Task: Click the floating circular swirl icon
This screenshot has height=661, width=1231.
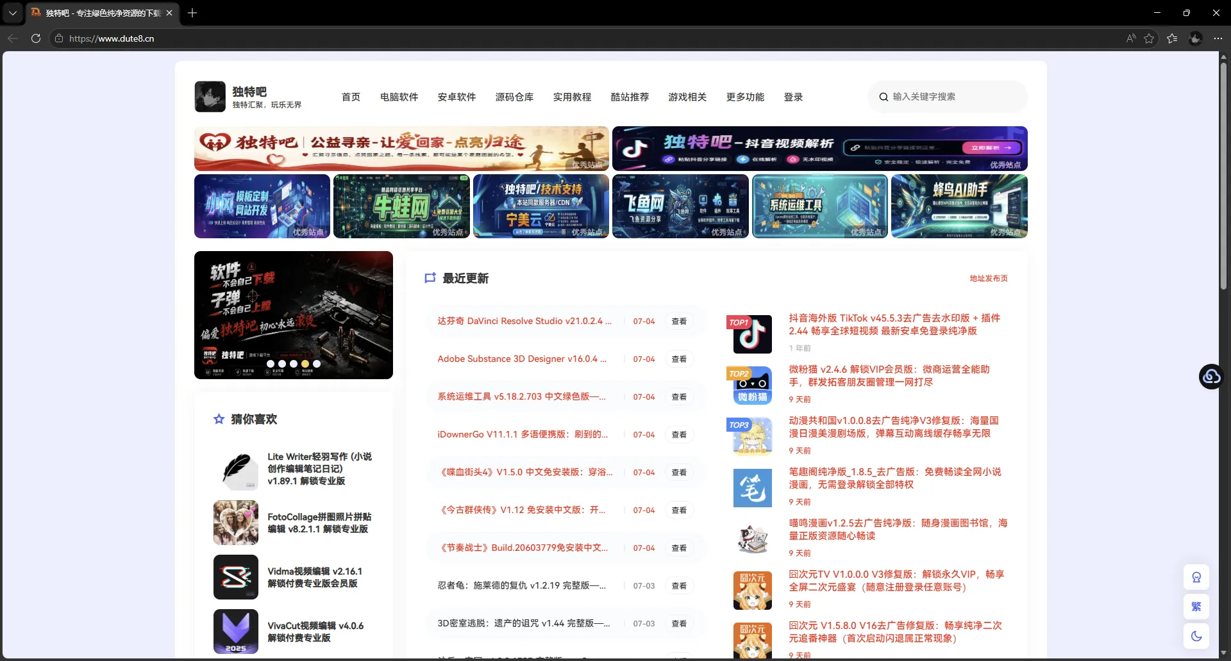Action: 1211,377
